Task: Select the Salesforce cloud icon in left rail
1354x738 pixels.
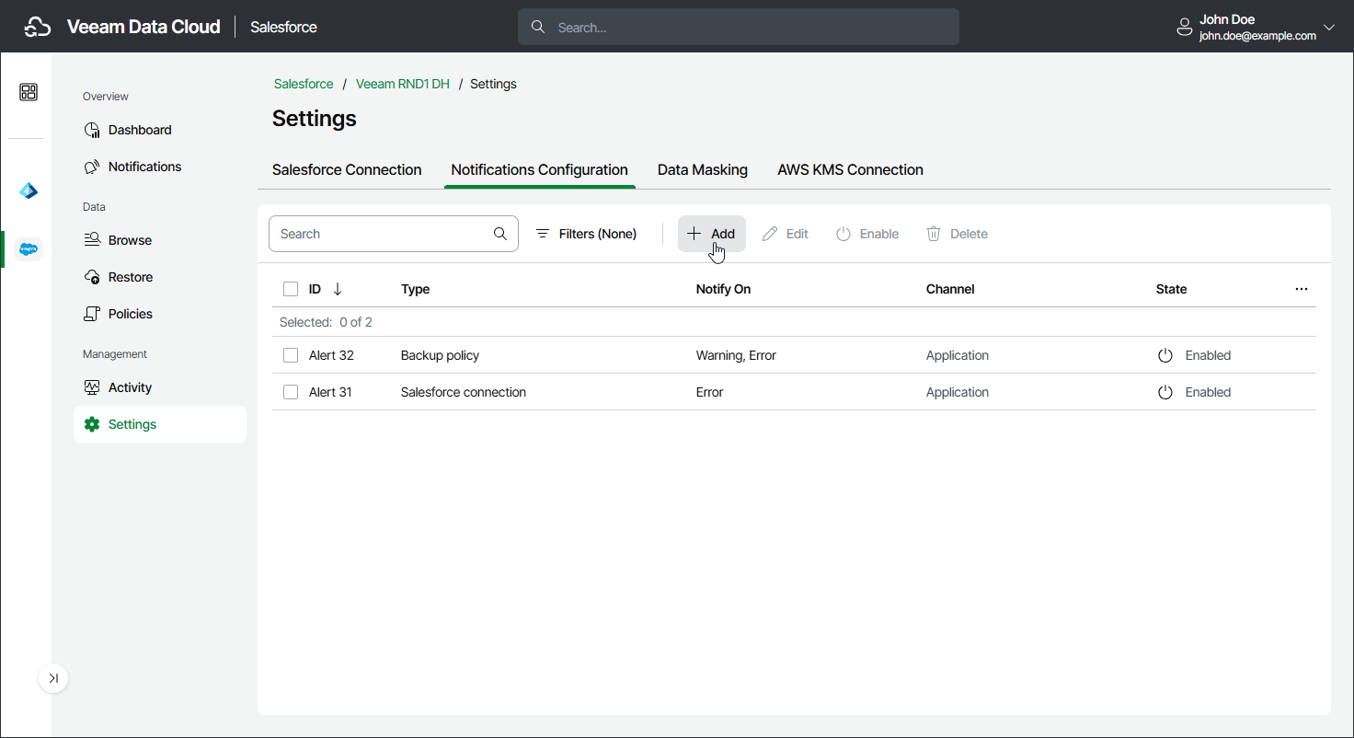Action: [29, 248]
